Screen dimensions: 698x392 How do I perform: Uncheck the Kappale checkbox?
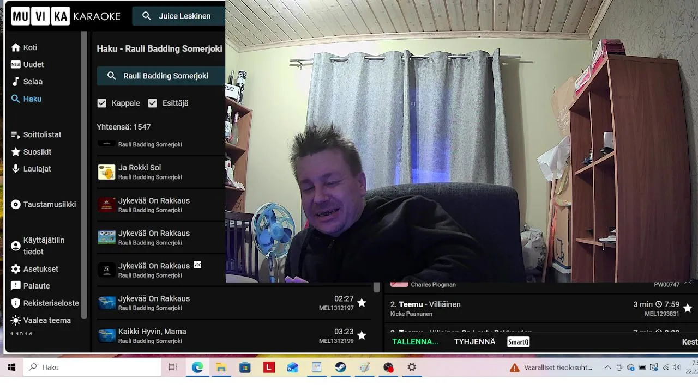[101, 103]
